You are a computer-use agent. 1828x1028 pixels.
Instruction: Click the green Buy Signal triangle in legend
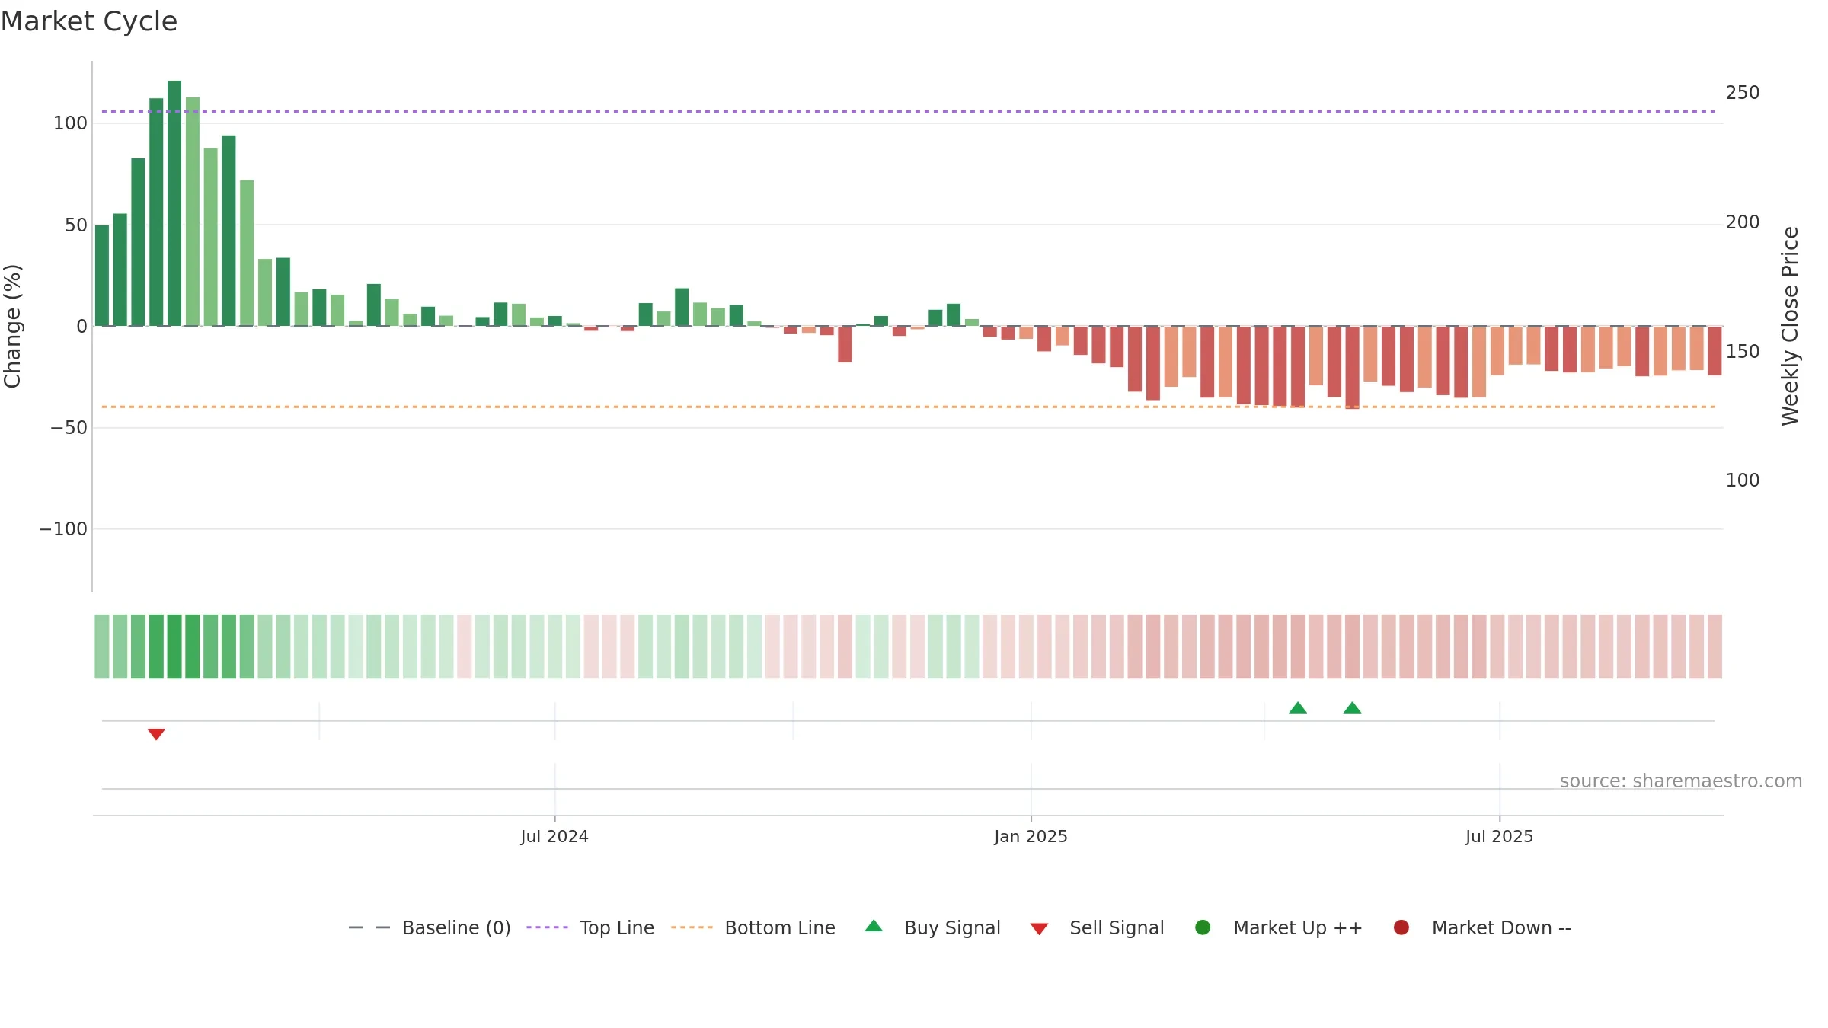click(874, 926)
